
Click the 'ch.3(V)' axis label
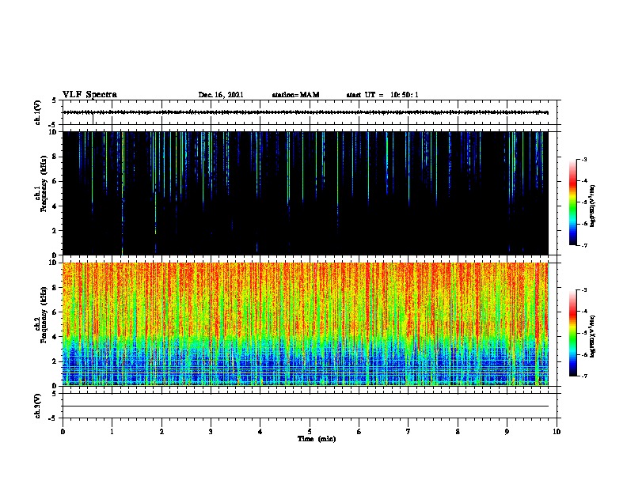(37, 406)
